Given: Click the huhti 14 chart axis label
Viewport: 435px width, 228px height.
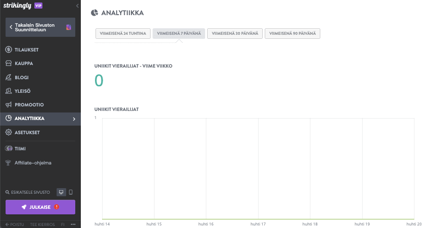Looking at the screenshot, I should click(x=102, y=224).
